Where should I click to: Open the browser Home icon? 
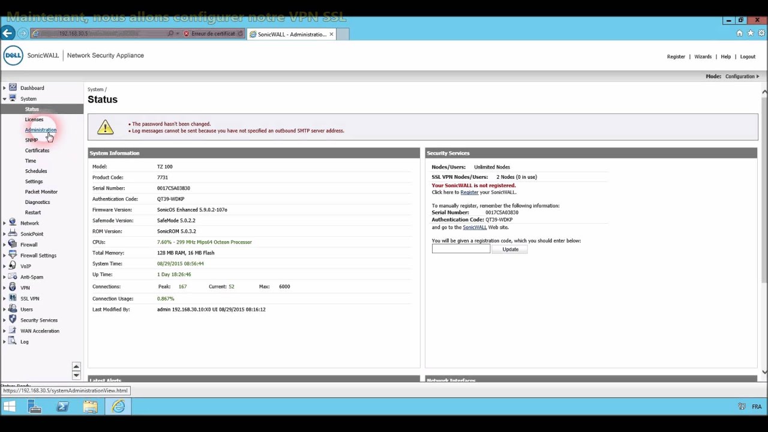(x=739, y=34)
